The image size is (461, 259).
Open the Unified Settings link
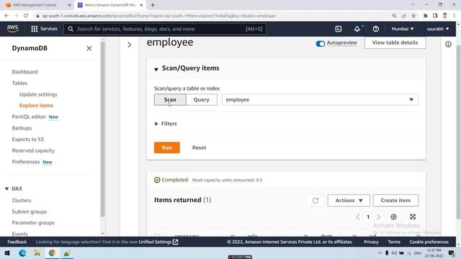tap(158, 242)
